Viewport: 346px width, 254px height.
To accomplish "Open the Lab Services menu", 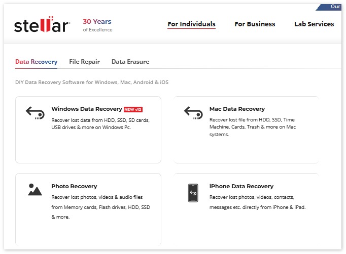I will pos(314,24).
